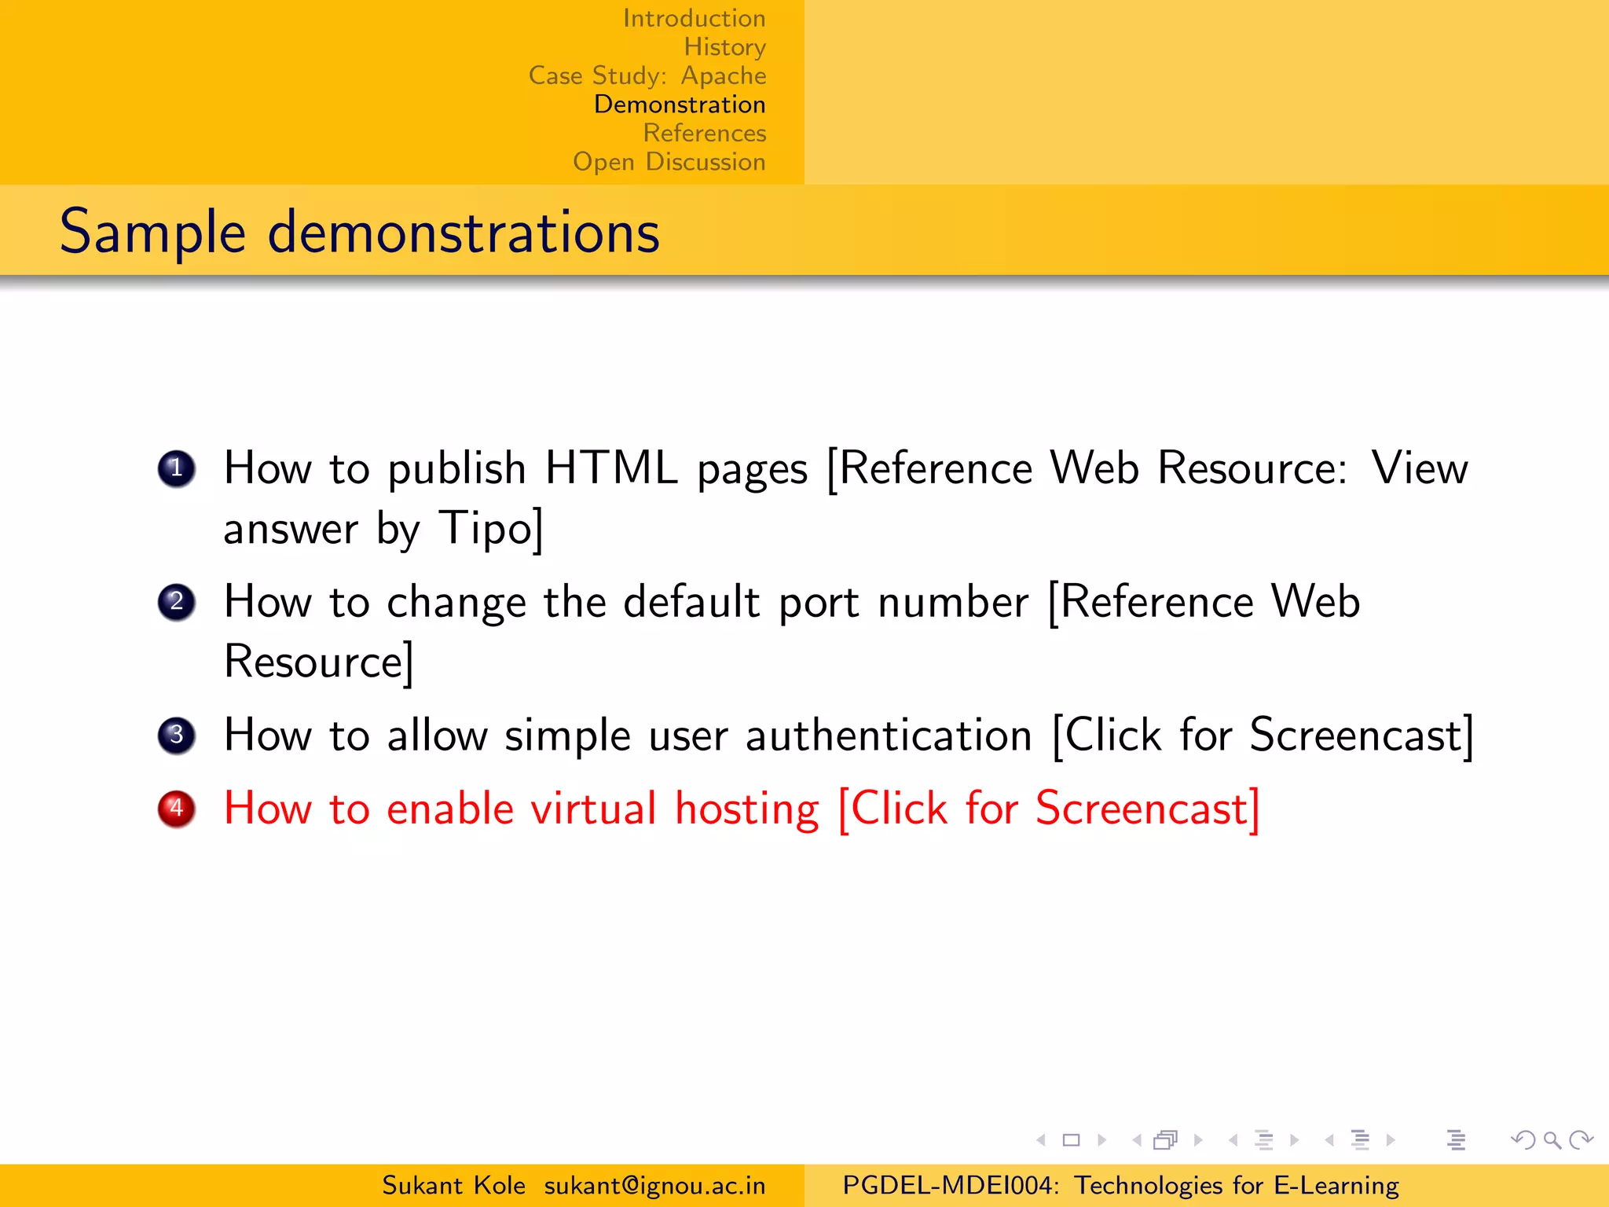Click the go back curved arrow
The image size is (1609, 1207).
(1523, 1140)
